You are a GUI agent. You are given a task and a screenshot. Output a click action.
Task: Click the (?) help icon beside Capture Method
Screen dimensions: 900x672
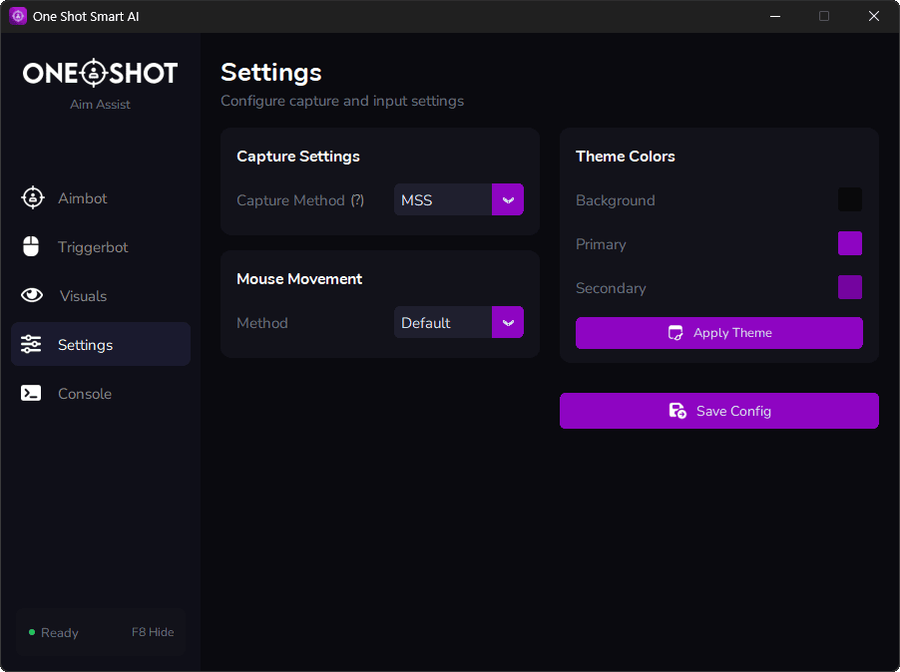click(357, 200)
